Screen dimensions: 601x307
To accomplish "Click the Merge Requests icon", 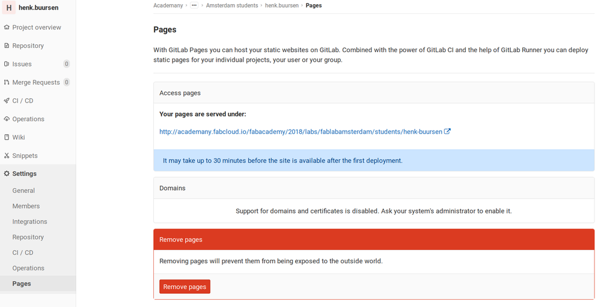I will pyautogui.click(x=7, y=83).
